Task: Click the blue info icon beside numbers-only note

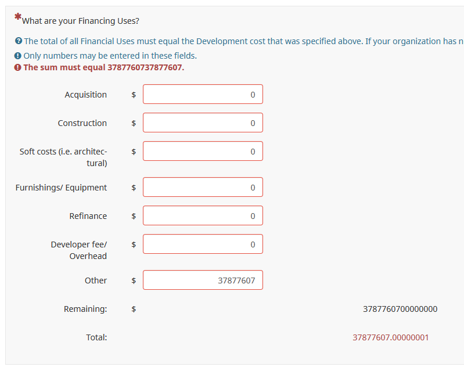Action: (18, 56)
